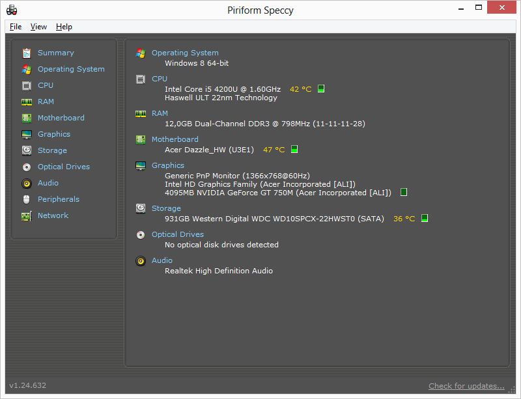Click the motherboard temperature indicator next to 47 °C

pos(294,149)
